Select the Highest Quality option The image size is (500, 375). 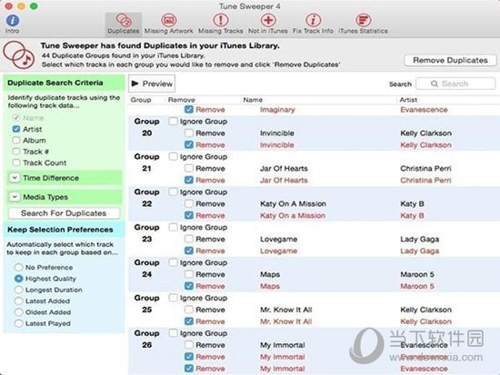pyautogui.click(x=19, y=279)
